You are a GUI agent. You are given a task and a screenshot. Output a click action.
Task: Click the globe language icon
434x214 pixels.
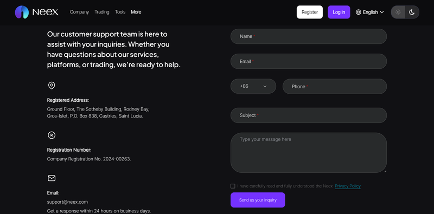[x=359, y=12]
